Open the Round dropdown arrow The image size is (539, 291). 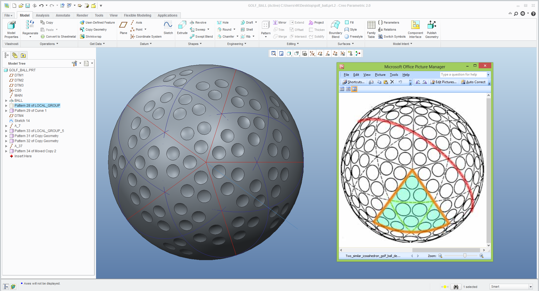[x=234, y=29]
